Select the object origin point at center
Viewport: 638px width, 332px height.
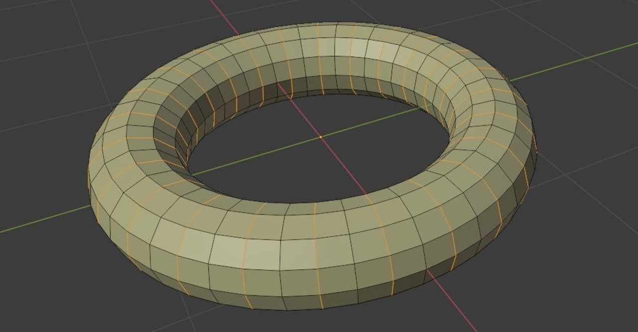(319, 136)
